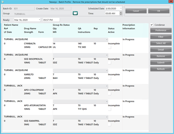The width and height of the screenshot is (174, 134).
Task: Open the group folder browse icon
Action: click(75, 13)
